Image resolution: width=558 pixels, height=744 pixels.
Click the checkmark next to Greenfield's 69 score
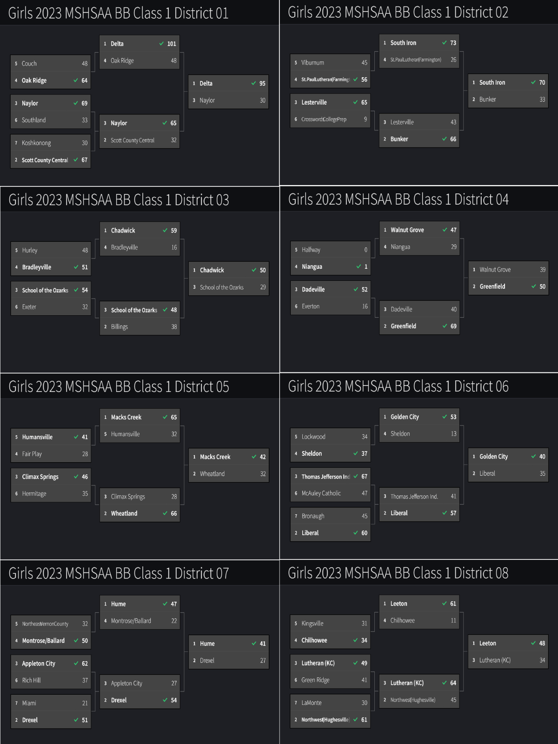[445, 326]
